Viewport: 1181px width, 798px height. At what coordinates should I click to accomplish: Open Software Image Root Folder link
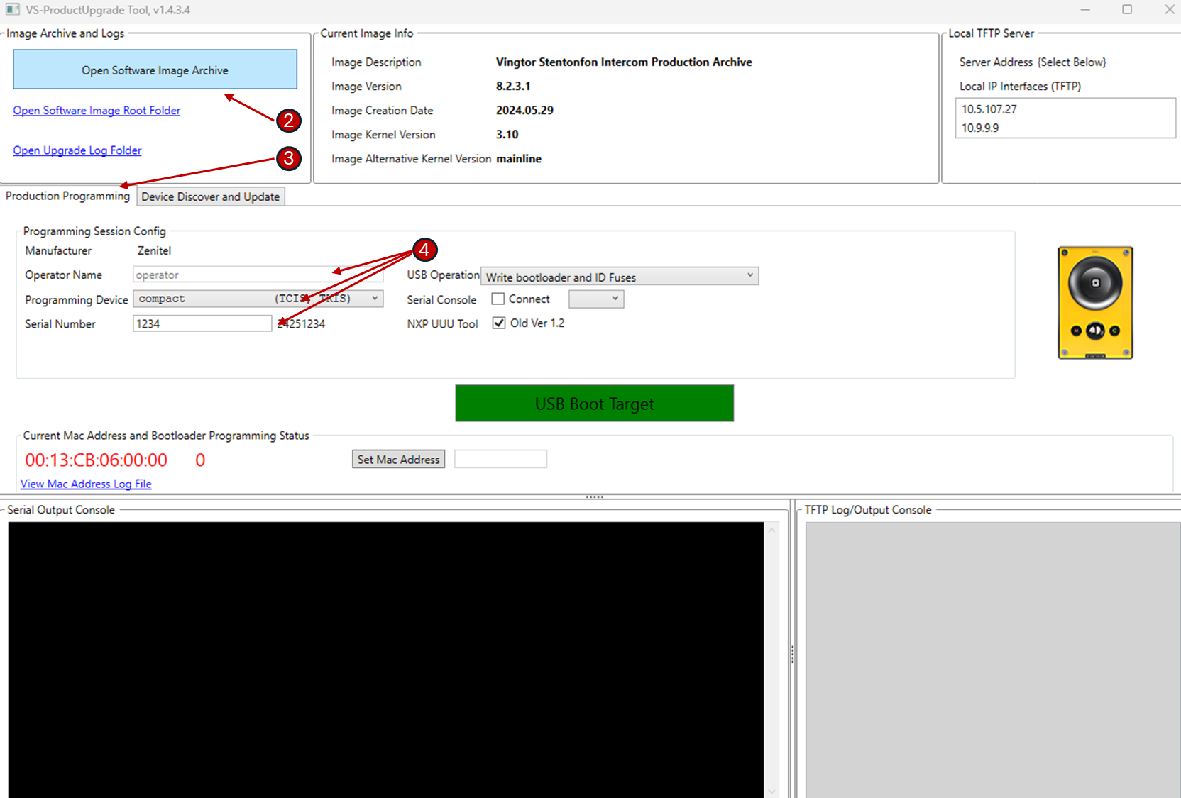coord(97,111)
